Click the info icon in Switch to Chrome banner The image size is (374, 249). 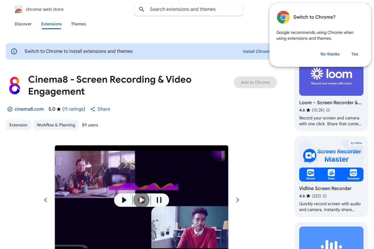click(x=14, y=51)
